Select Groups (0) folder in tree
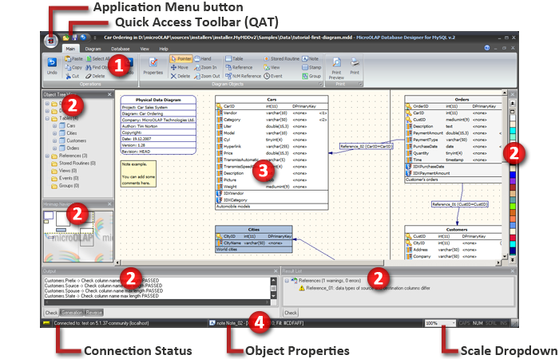The width and height of the screenshot is (559, 359). pos(65,186)
